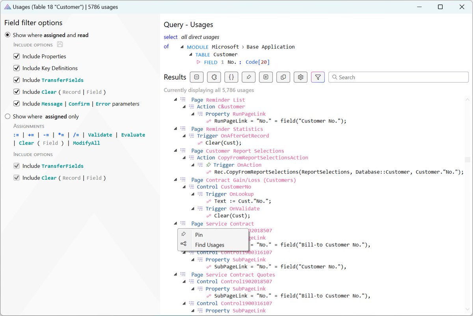
Task: Collapse the Page Reminder Statistics node
Action: [175, 129]
